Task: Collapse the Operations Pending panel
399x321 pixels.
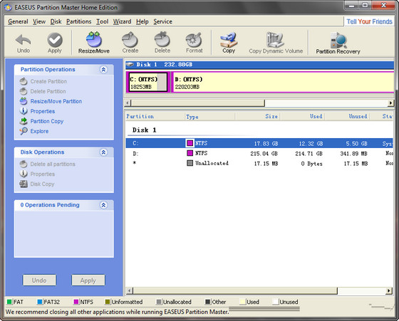Action: (103, 205)
